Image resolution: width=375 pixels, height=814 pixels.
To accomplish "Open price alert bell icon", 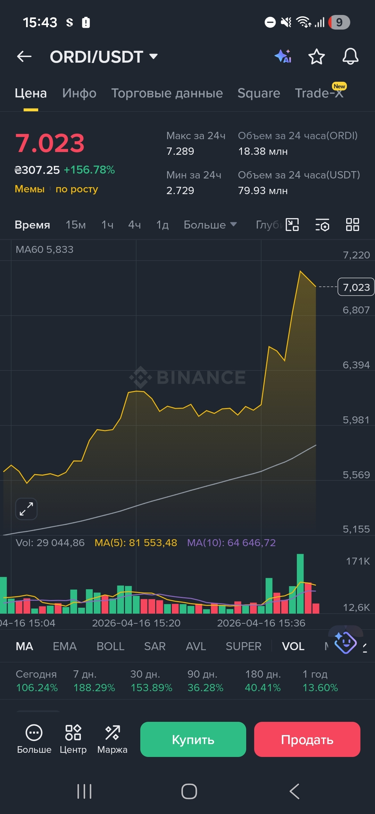I will (x=350, y=56).
